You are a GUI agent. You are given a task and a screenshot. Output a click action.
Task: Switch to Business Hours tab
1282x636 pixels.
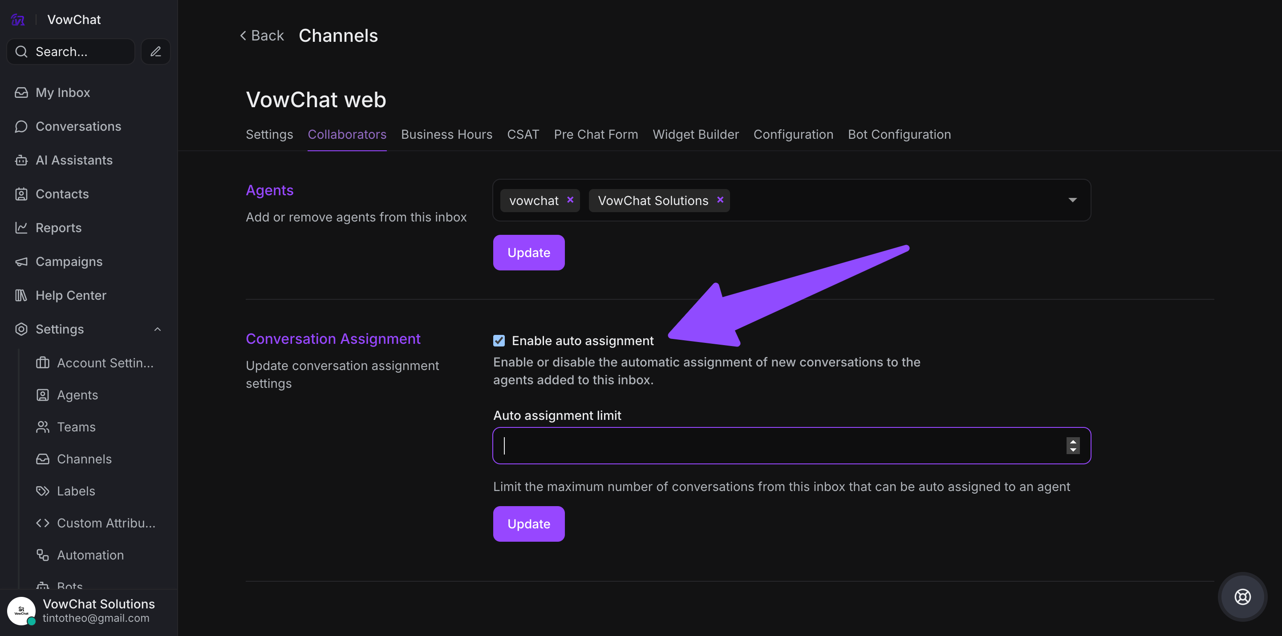click(x=446, y=134)
